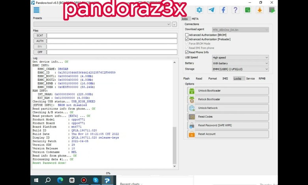This screenshot has height=185, width=308.
Task: Enable Advanced Authorization [BROM] checkbox
Action: [x=187, y=35]
